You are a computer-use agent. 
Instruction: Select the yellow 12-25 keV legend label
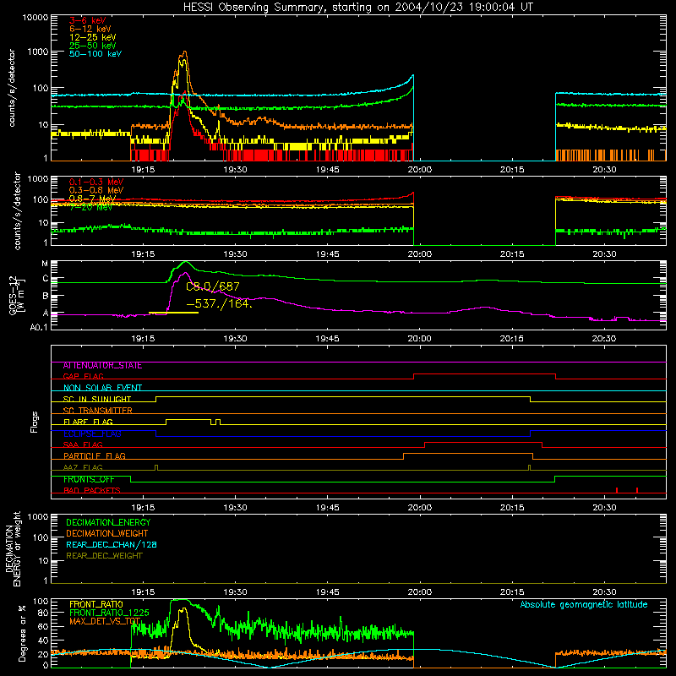(x=93, y=37)
